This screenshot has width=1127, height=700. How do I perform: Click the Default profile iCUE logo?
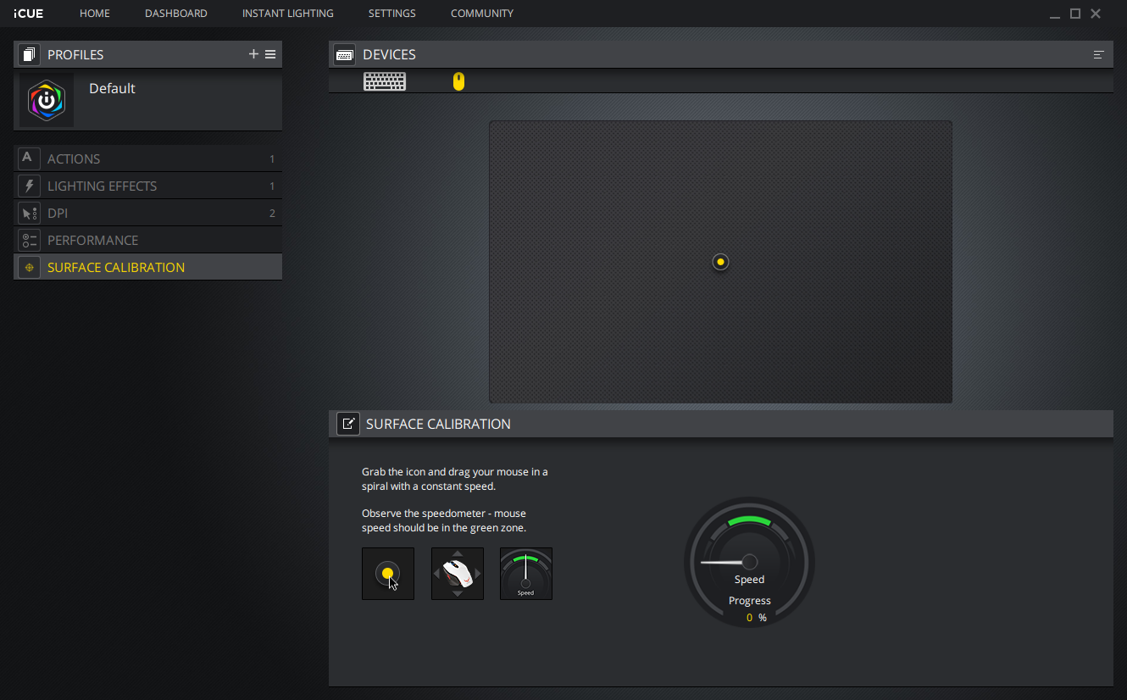47,100
